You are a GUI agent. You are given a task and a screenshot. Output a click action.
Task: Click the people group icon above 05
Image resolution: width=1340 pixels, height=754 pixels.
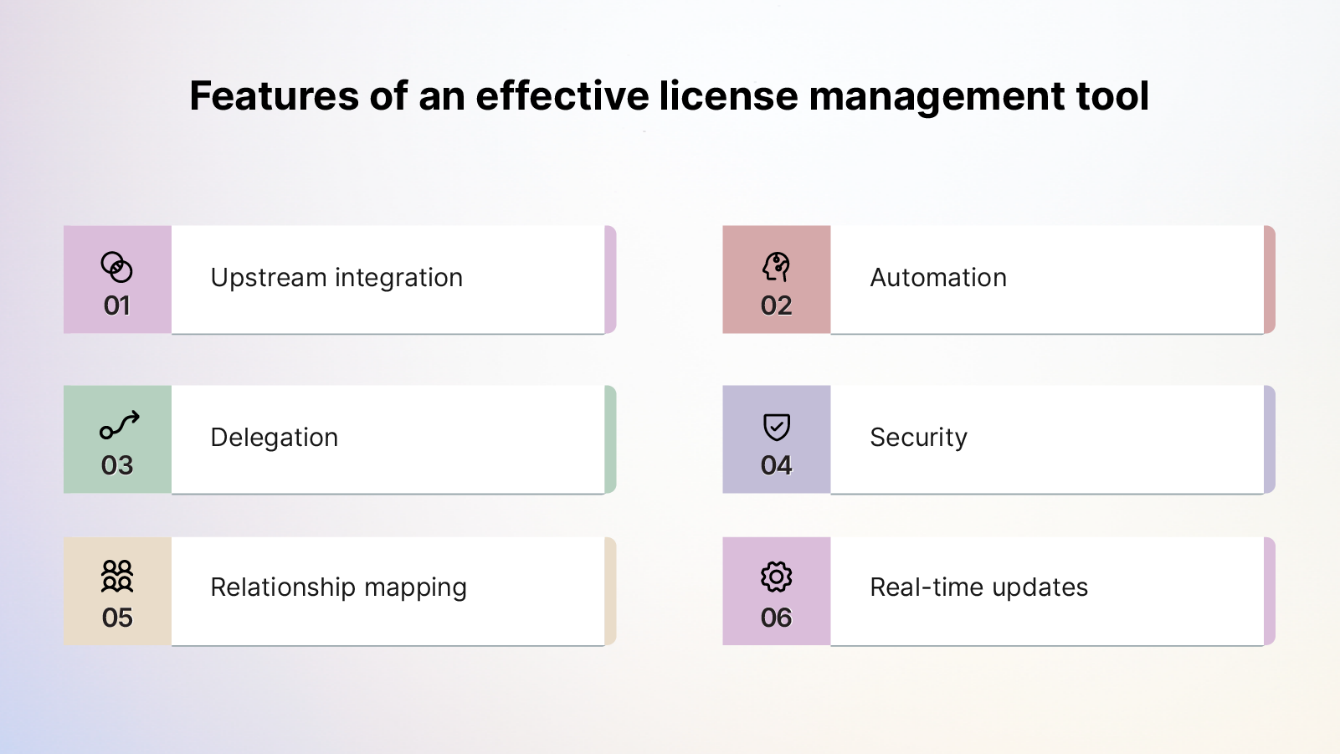(117, 577)
